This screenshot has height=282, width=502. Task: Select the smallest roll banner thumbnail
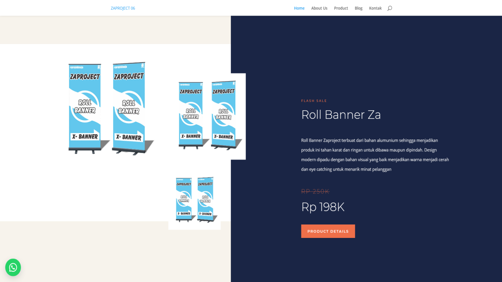tap(194, 200)
